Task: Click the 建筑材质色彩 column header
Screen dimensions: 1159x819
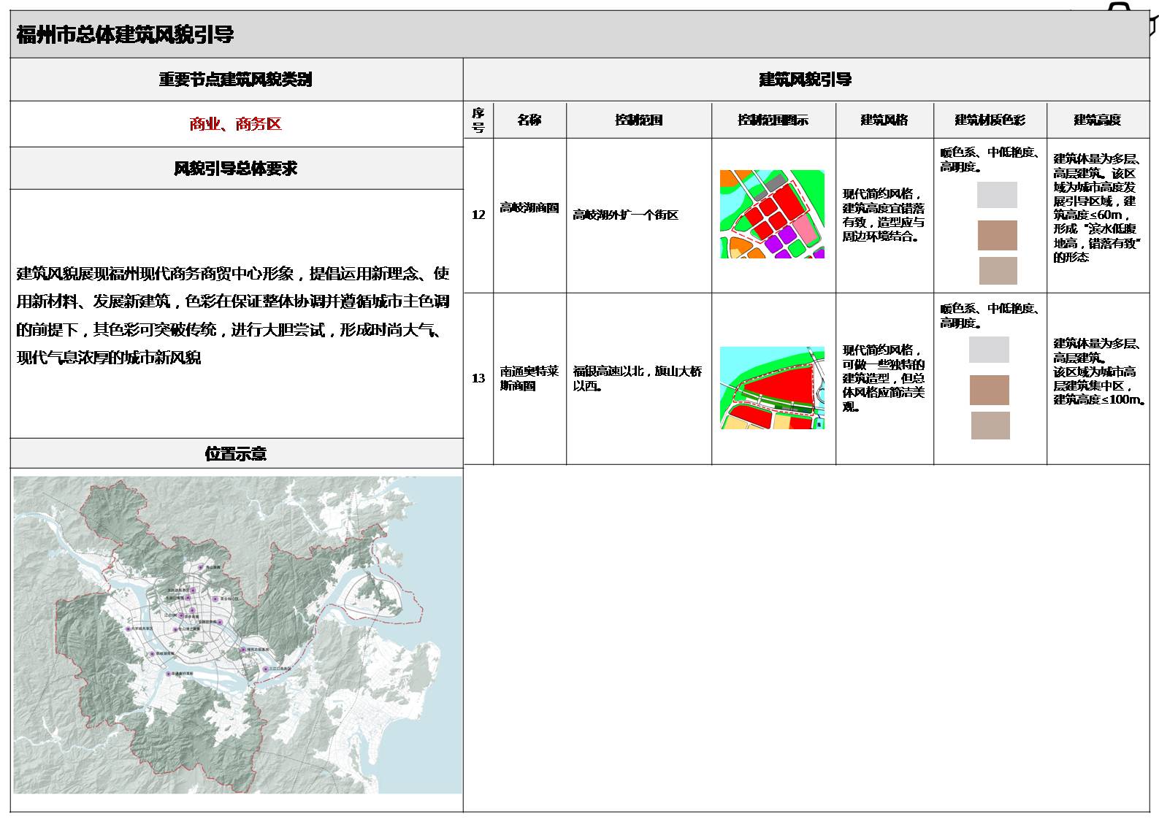Action: coord(990,120)
